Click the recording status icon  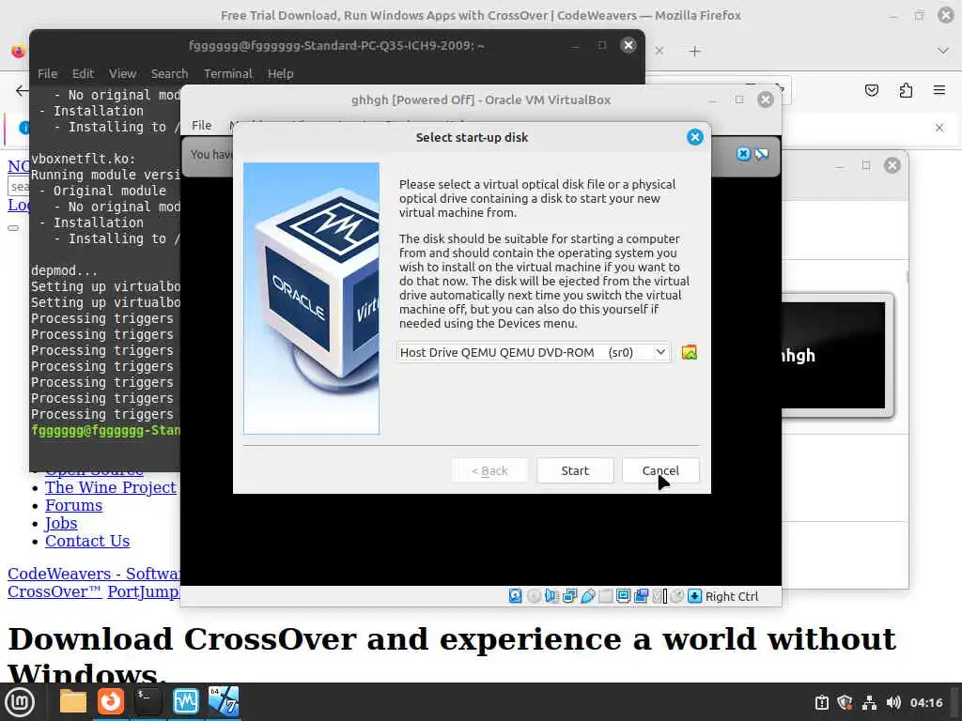pyautogui.click(x=641, y=596)
